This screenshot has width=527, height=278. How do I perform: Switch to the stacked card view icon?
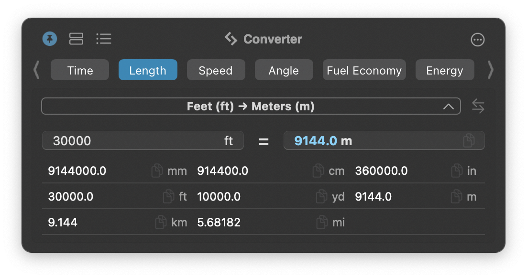(77, 39)
